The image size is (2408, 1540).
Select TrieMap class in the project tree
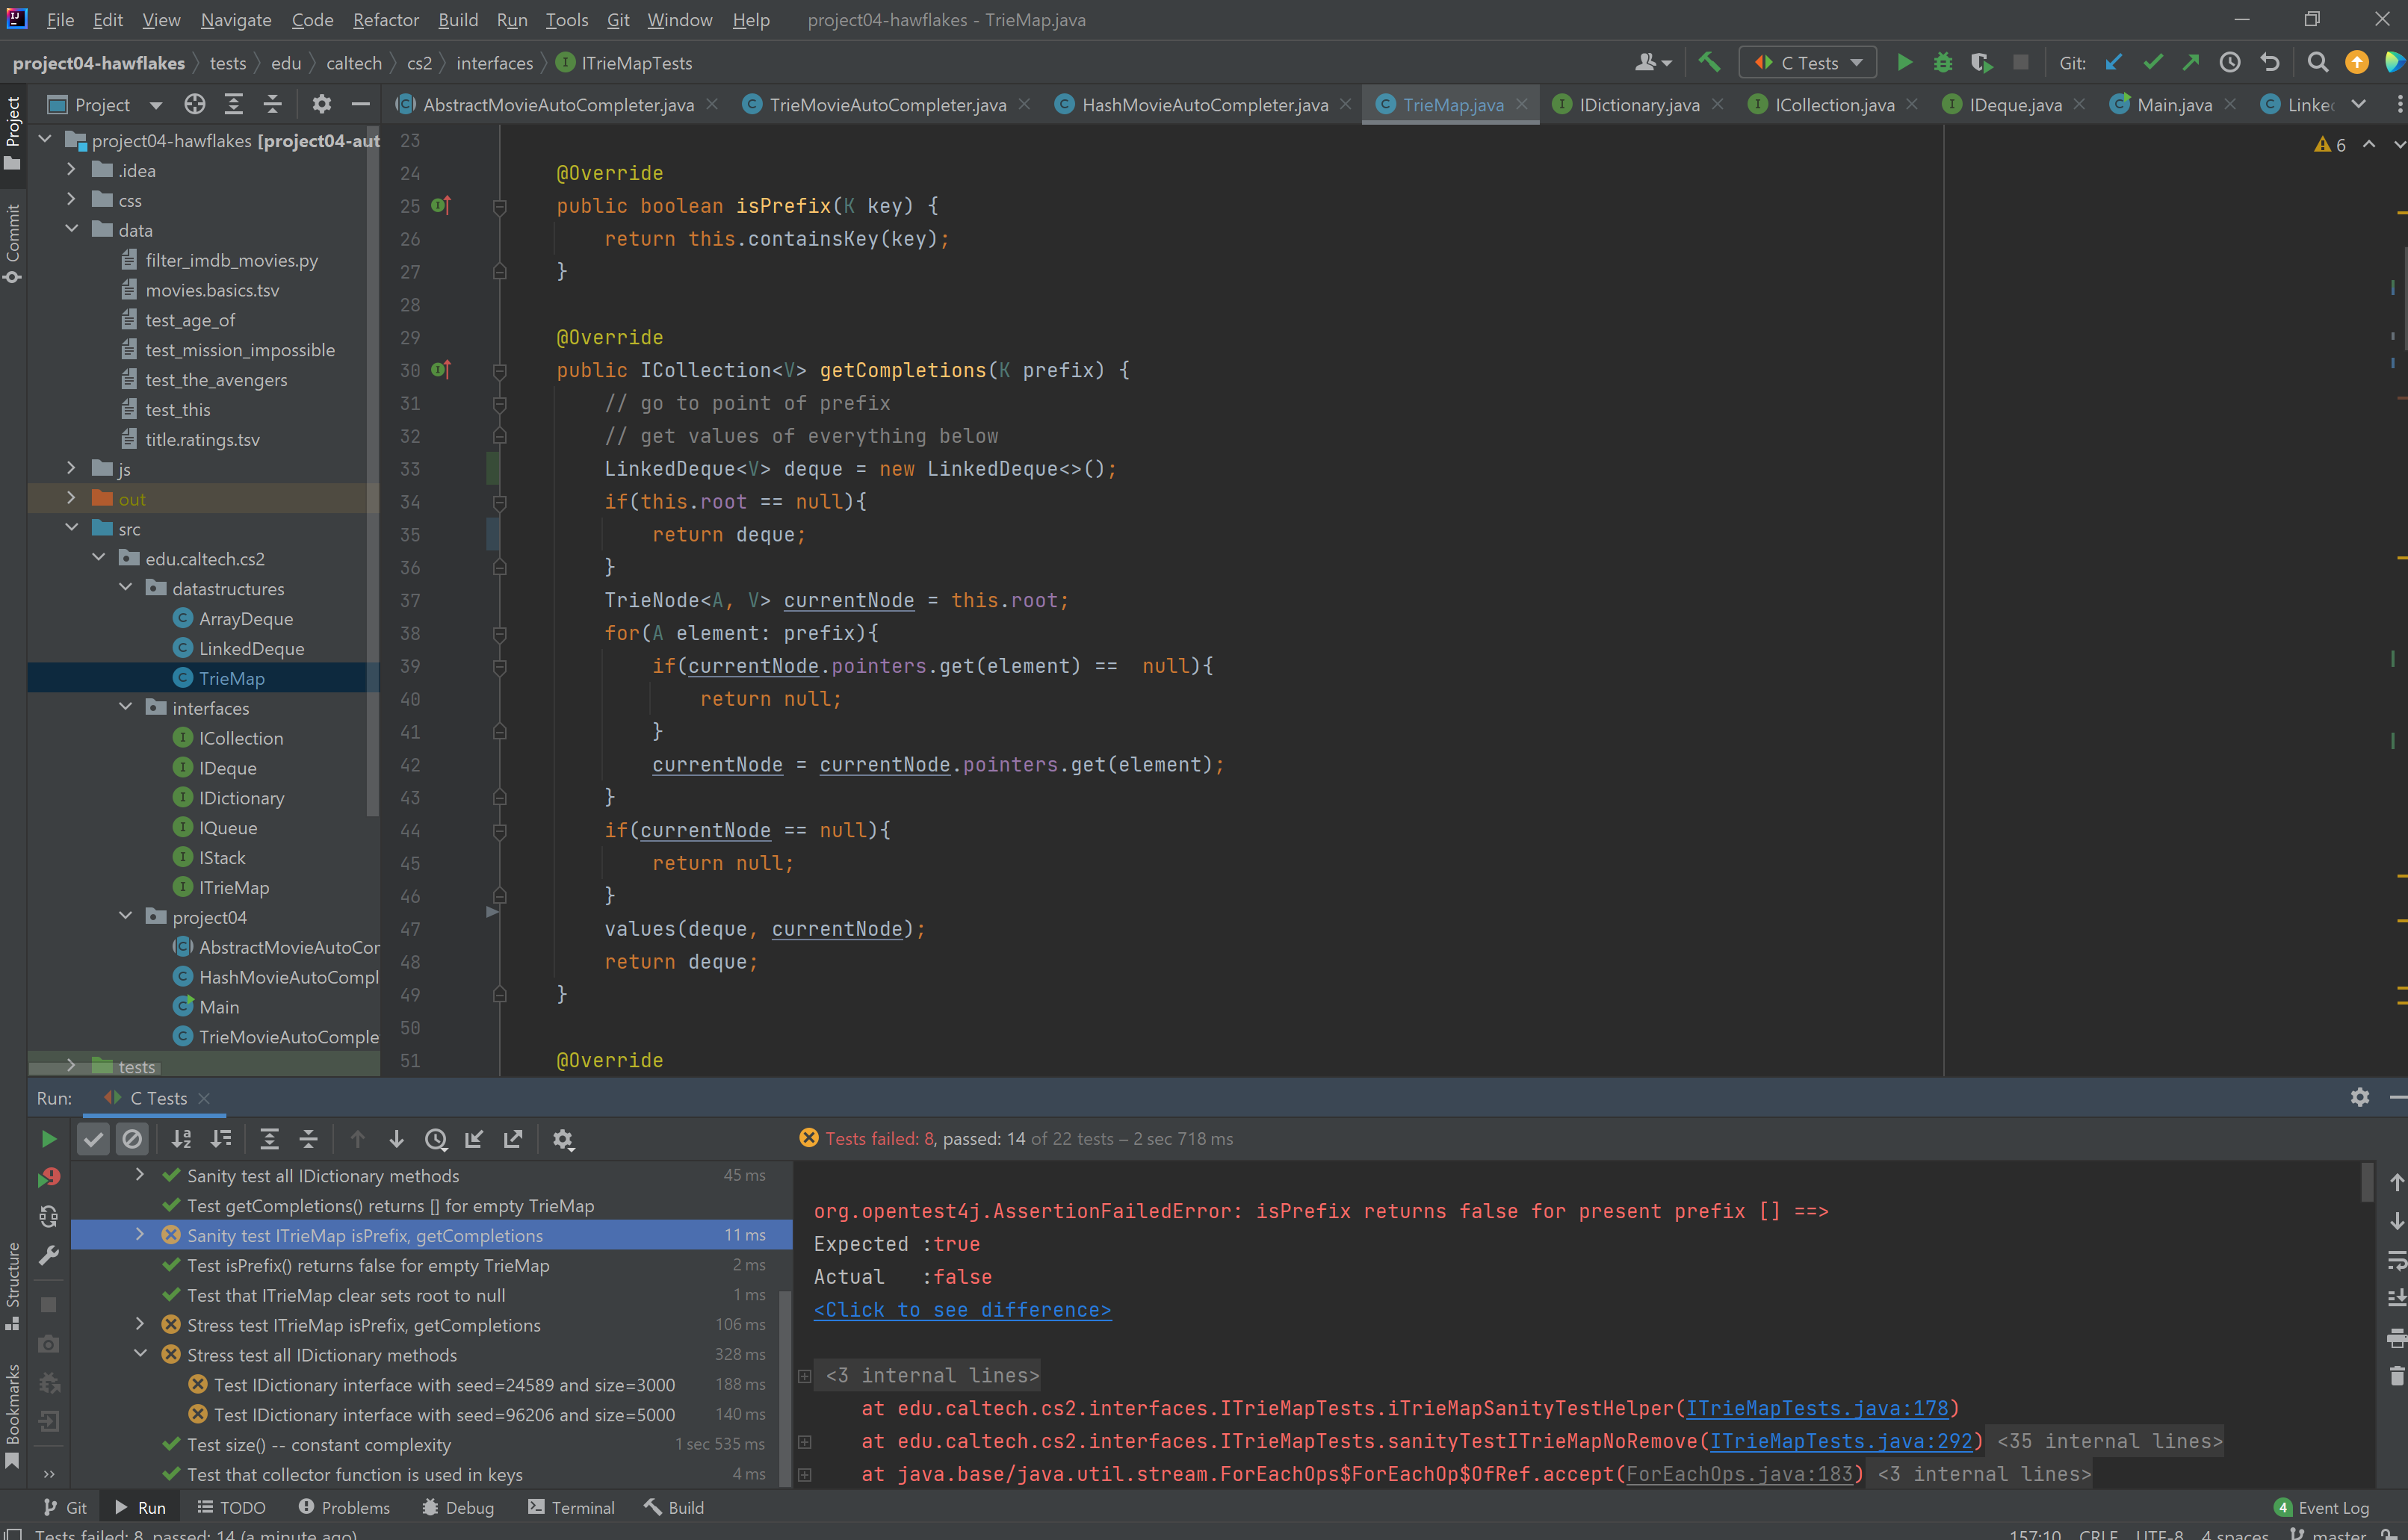click(231, 678)
